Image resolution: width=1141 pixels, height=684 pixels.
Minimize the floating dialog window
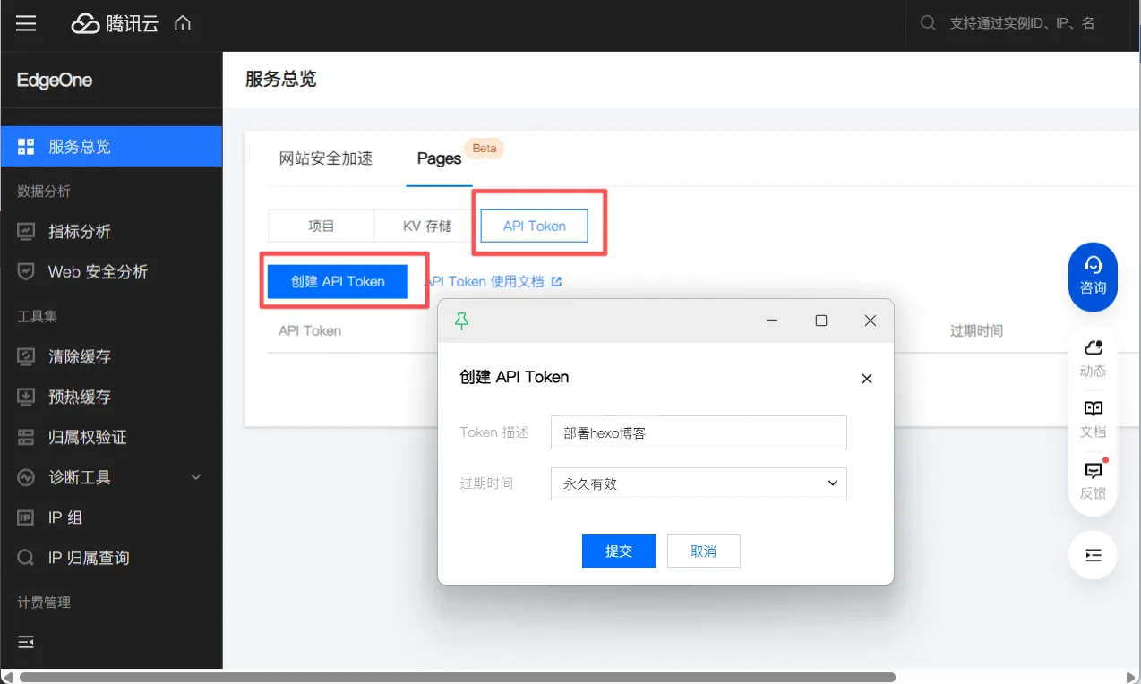click(772, 321)
